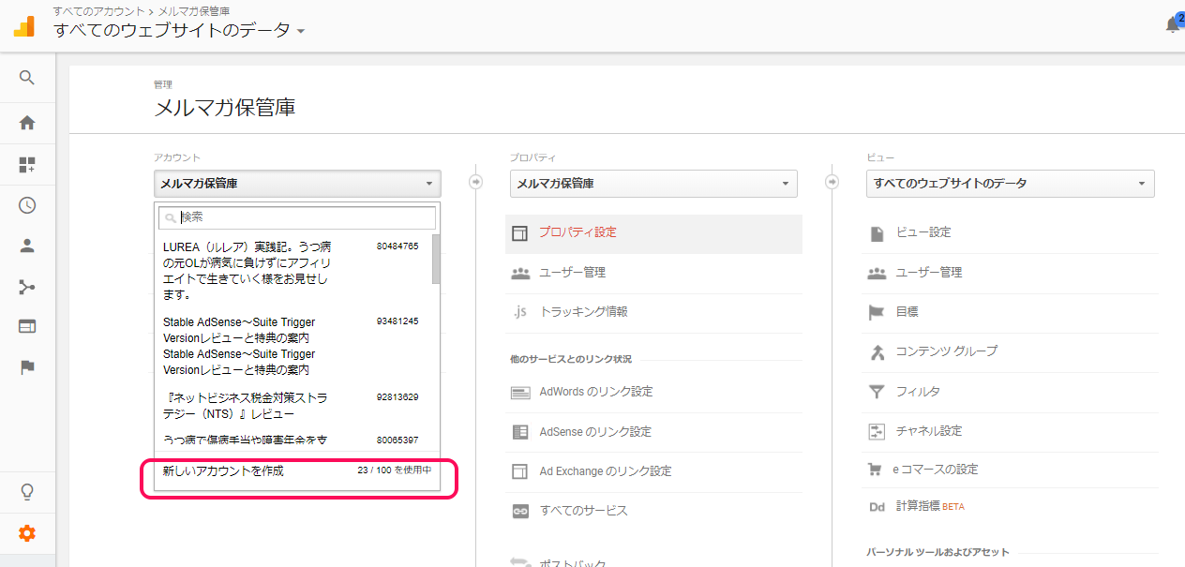
Task: Open the Conversions flag icon in sidebar
Action: (27, 367)
